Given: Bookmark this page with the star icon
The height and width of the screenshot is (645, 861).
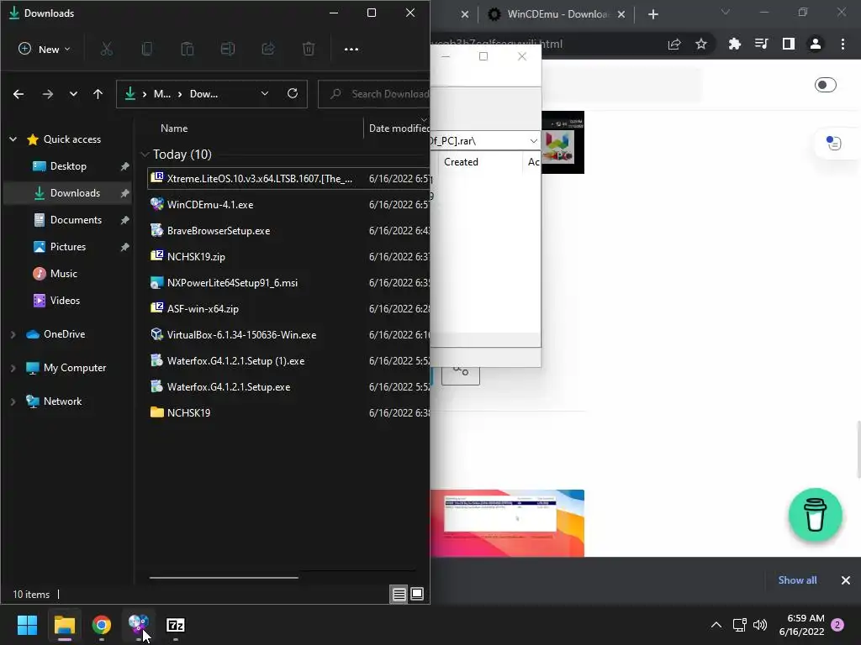Looking at the screenshot, I should pyautogui.click(x=701, y=44).
